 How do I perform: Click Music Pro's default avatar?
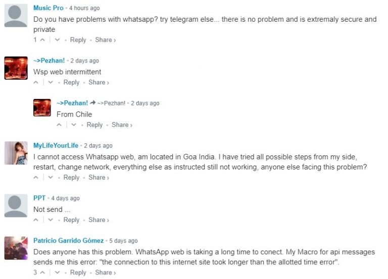[x=16, y=16]
